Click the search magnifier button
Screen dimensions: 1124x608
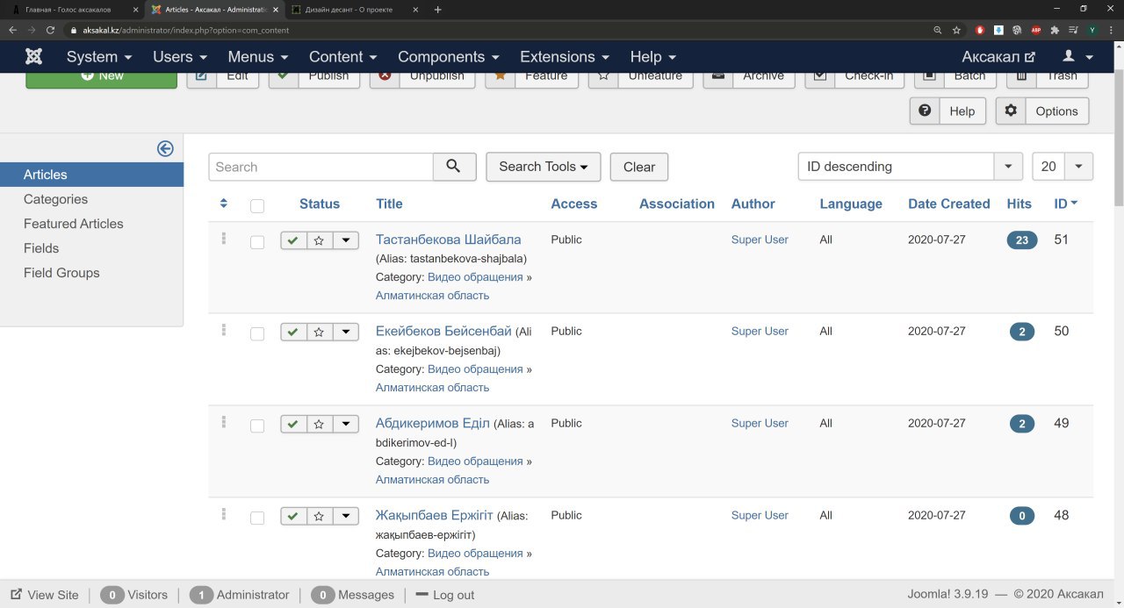454,167
